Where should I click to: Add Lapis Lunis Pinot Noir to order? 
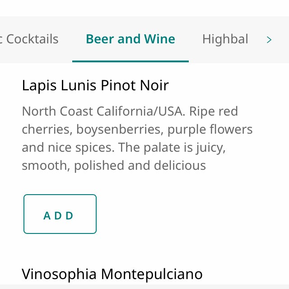click(x=60, y=214)
